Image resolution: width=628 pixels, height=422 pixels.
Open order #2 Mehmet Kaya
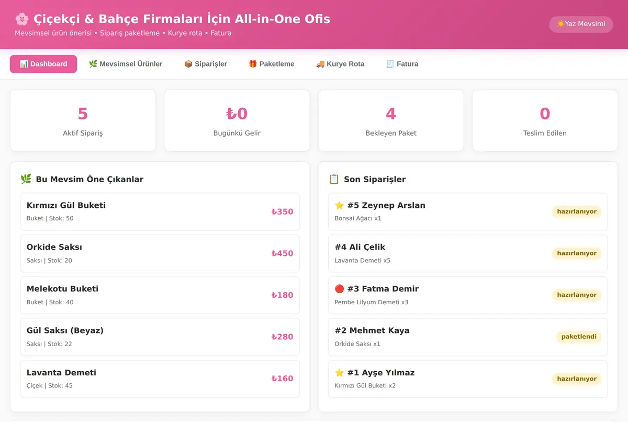pos(468,337)
